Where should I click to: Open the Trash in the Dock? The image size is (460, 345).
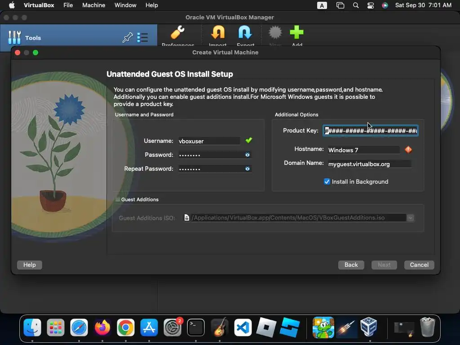click(428, 327)
